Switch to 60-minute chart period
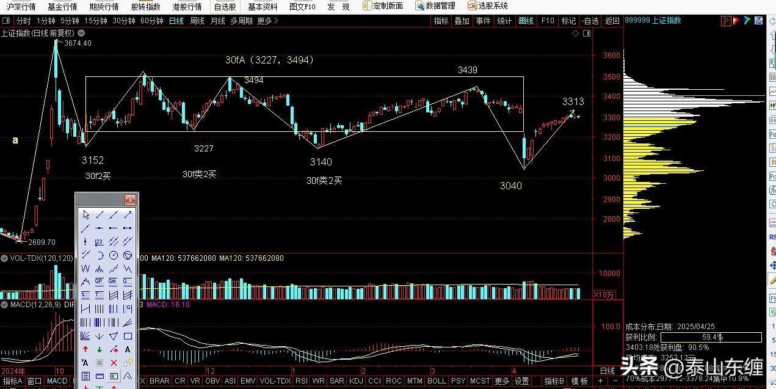Image resolution: width=776 pixels, height=389 pixels. click(x=152, y=21)
